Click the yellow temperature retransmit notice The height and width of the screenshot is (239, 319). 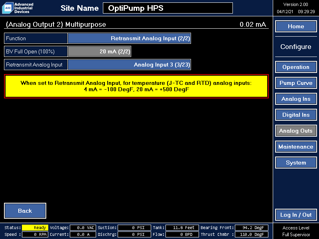[x=136, y=86]
